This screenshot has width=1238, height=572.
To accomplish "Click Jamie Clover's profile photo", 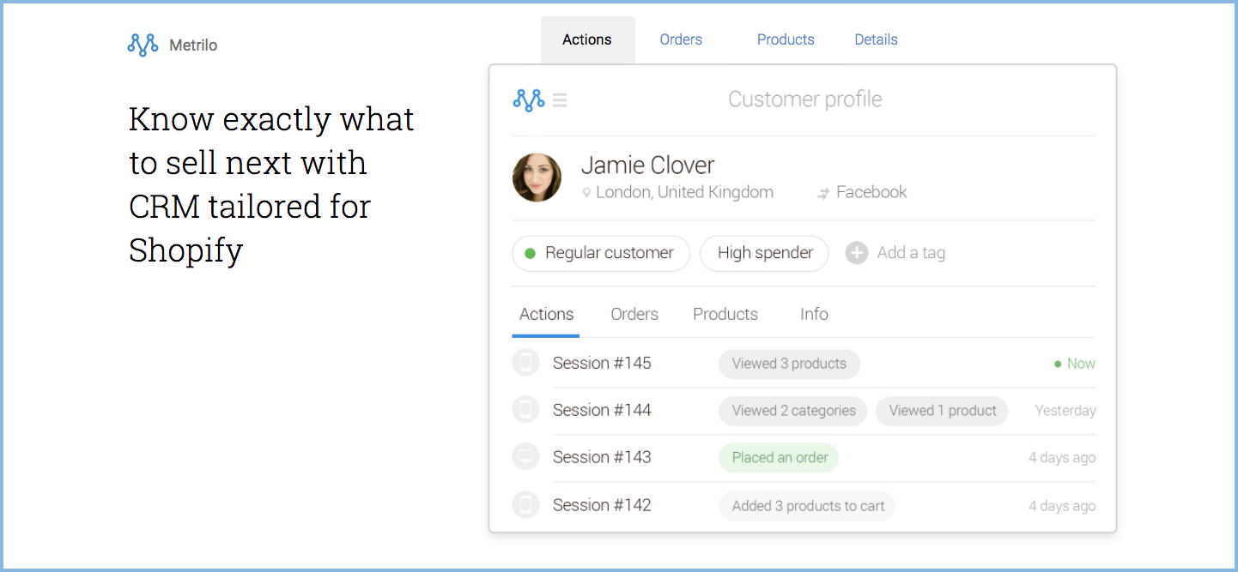I will coord(537,178).
